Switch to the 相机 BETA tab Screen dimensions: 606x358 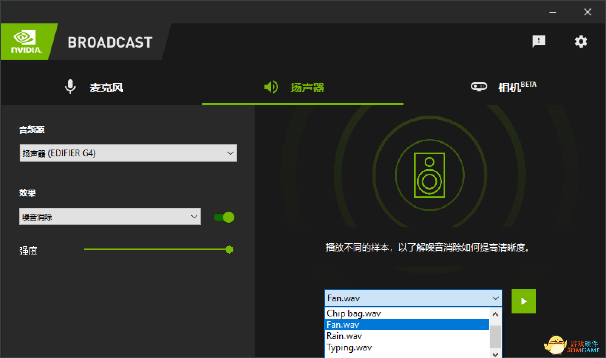click(503, 87)
